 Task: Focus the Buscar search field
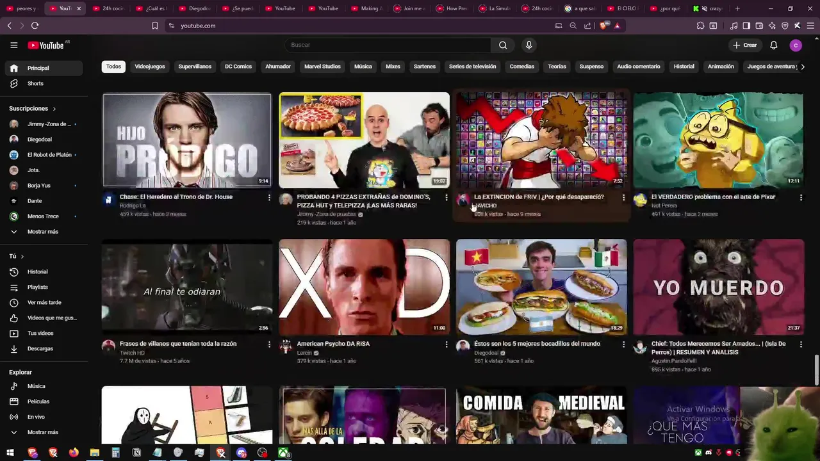[x=388, y=45]
